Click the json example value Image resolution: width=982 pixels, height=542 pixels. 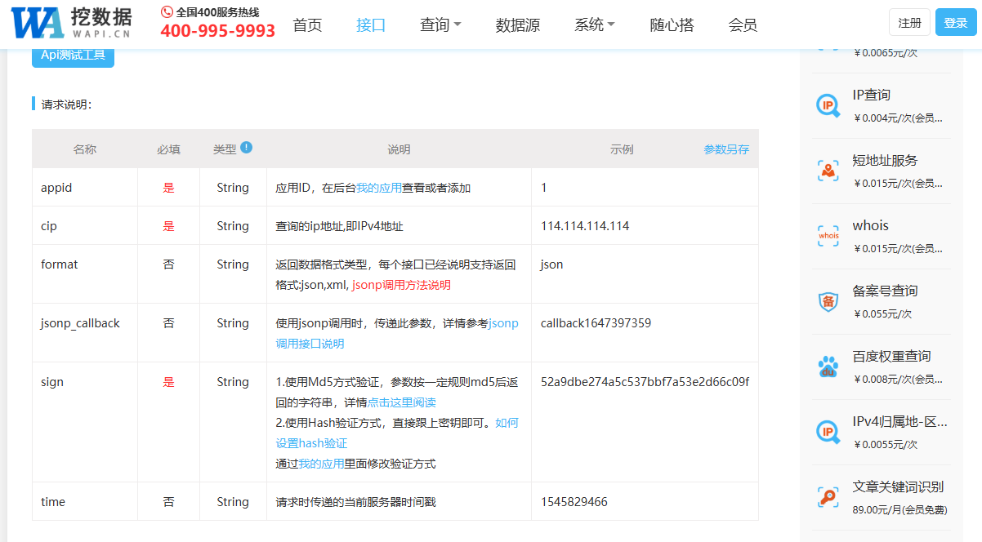pyautogui.click(x=551, y=264)
